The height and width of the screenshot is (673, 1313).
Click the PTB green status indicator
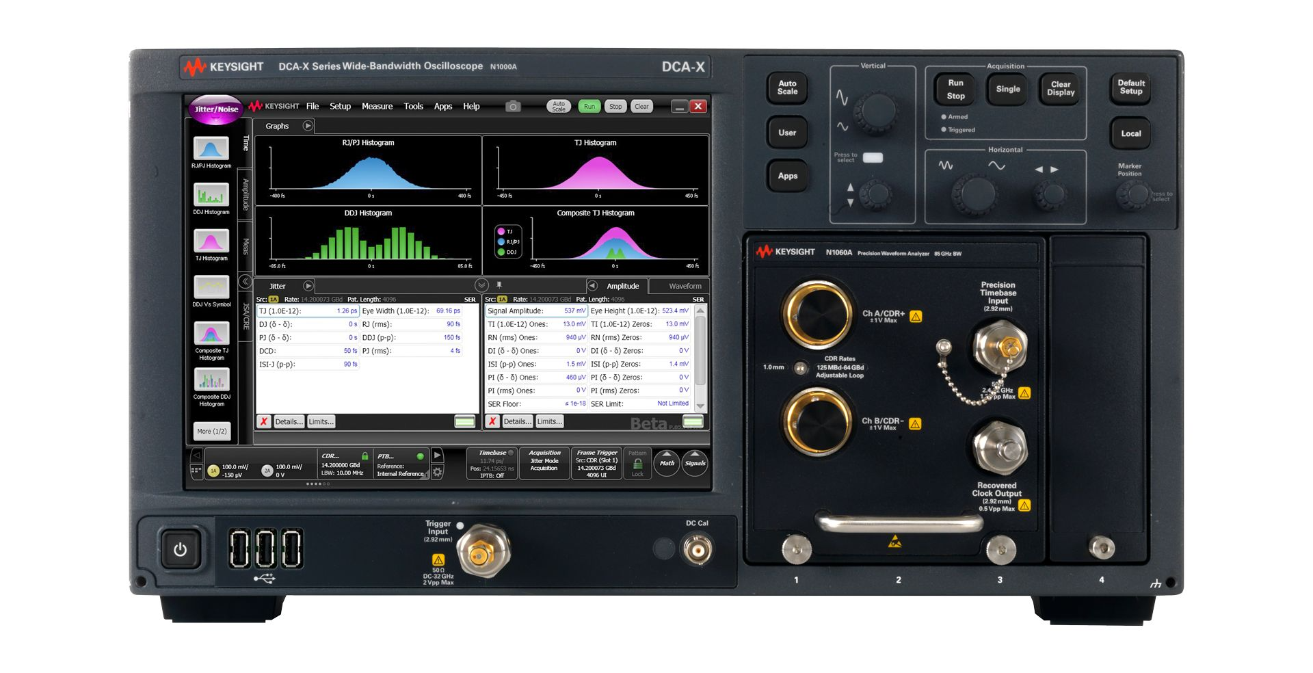[x=420, y=456]
